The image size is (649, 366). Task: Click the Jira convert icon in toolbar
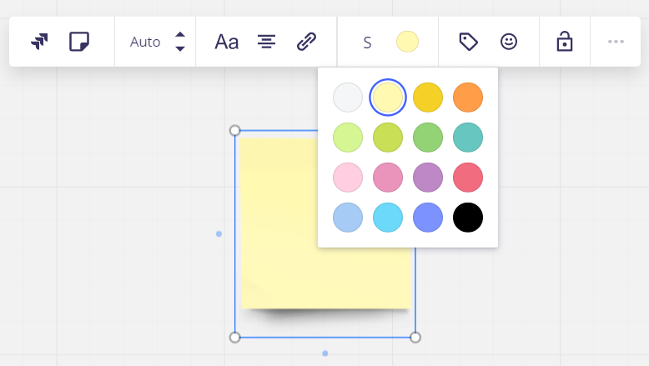[x=39, y=41]
